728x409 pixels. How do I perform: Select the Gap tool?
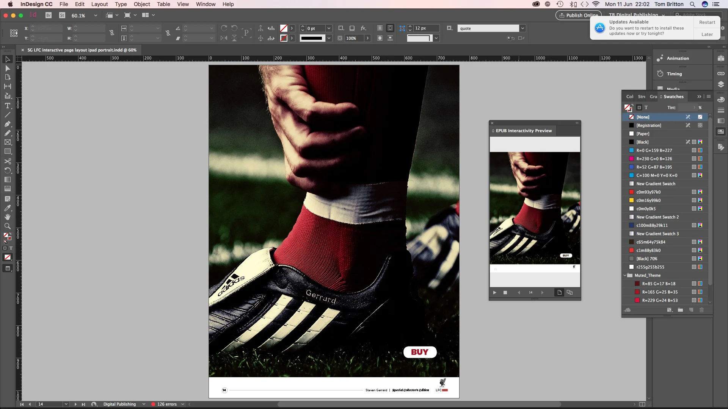(x=7, y=86)
